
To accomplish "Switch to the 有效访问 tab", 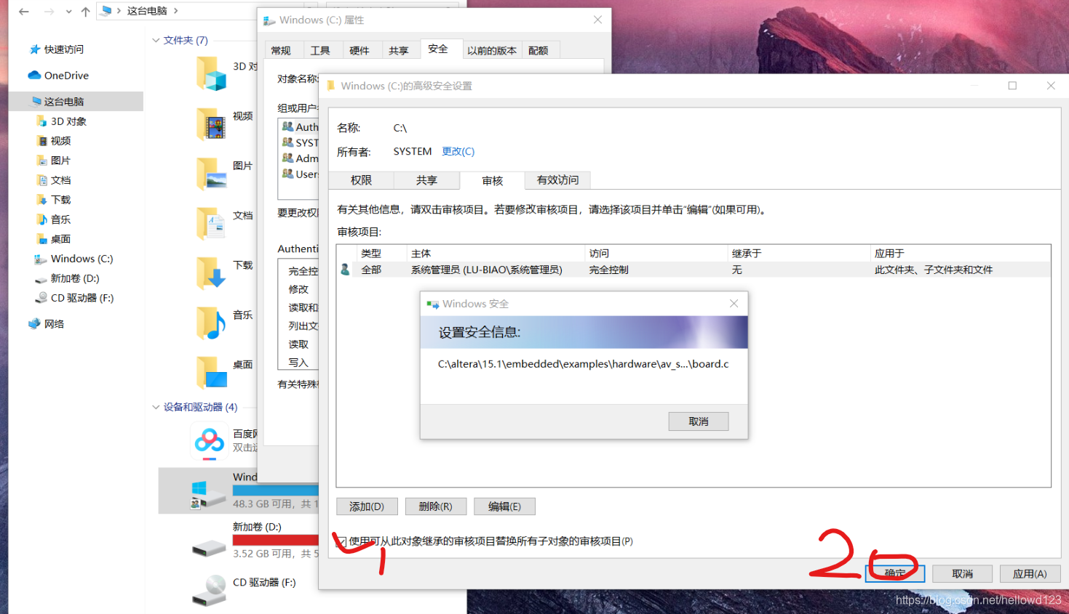I will click(557, 179).
